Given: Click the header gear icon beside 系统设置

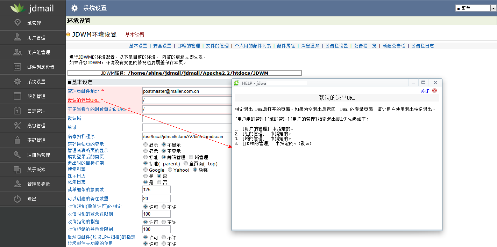Looking at the screenshot, I should pyautogui.click(x=74, y=8).
